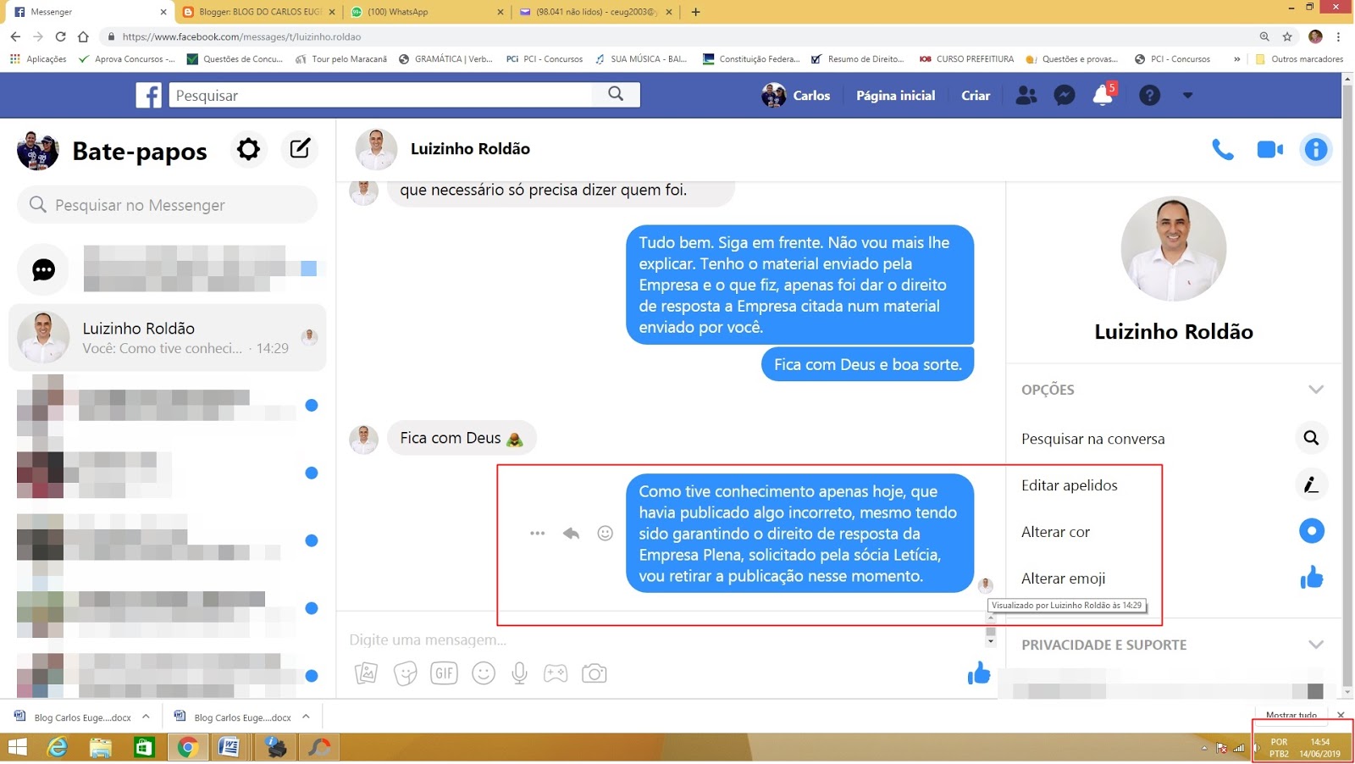Image resolution: width=1355 pixels, height=764 pixels.
Task: Click the edit nicknames pencil icon
Action: (x=1311, y=485)
